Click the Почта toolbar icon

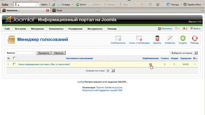pos(90,4)
